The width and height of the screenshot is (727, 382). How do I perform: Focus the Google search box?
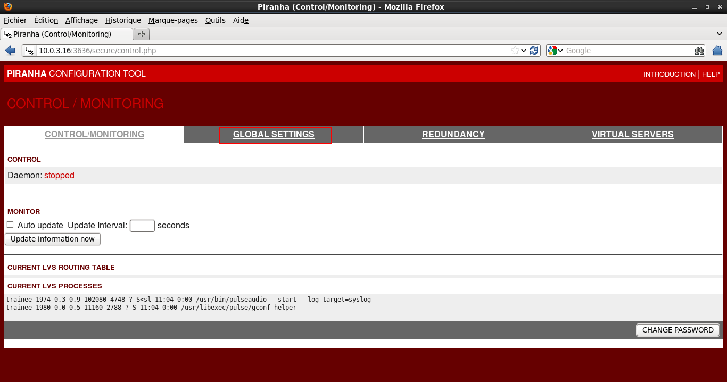point(628,51)
